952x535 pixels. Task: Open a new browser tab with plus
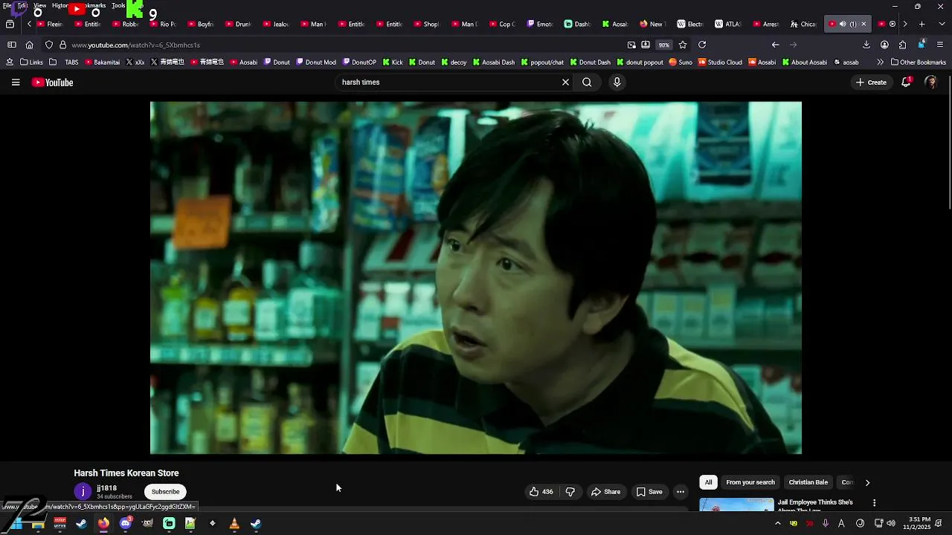tap(922, 24)
